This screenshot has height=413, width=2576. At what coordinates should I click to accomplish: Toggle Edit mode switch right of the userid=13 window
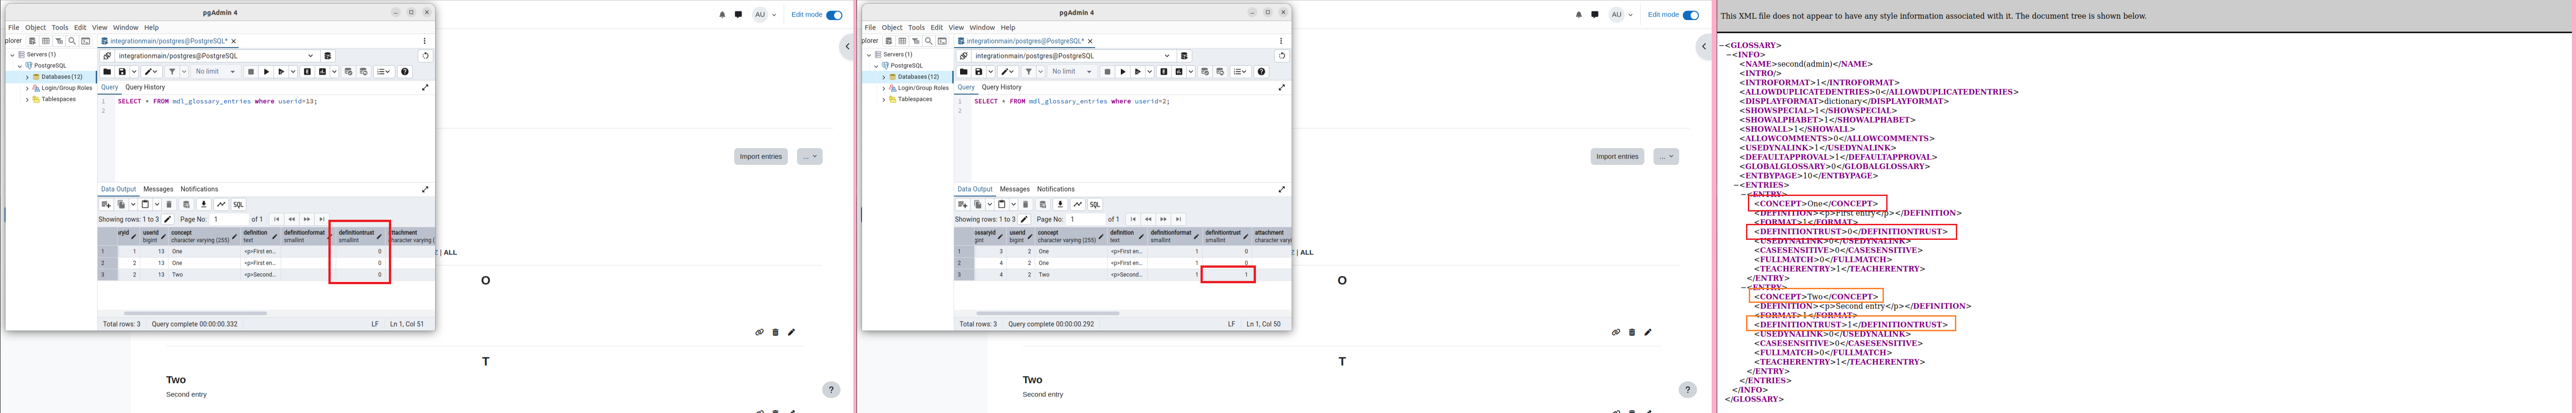point(835,15)
